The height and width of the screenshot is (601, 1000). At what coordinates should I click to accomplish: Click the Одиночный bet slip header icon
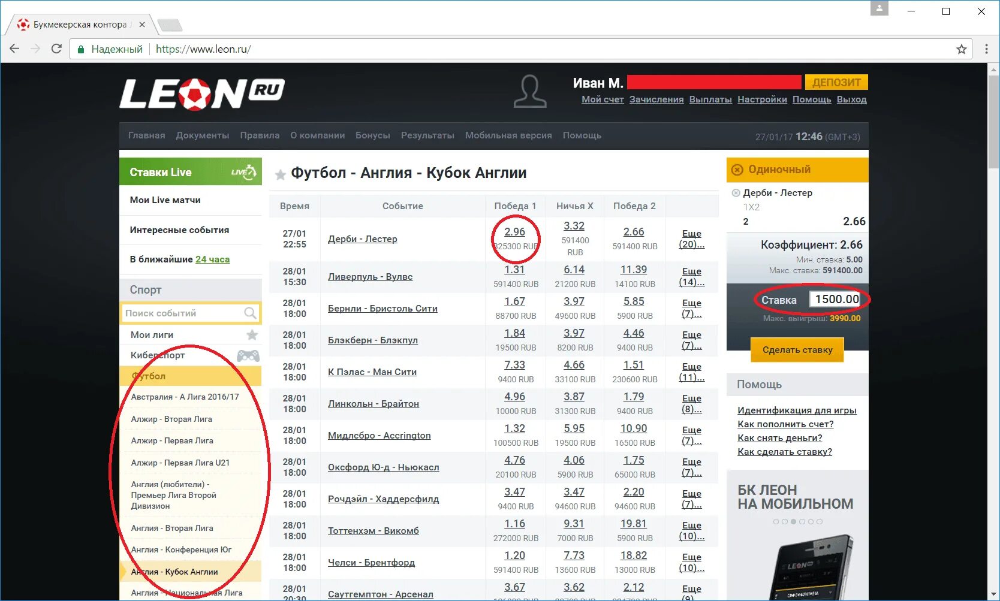(x=737, y=170)
